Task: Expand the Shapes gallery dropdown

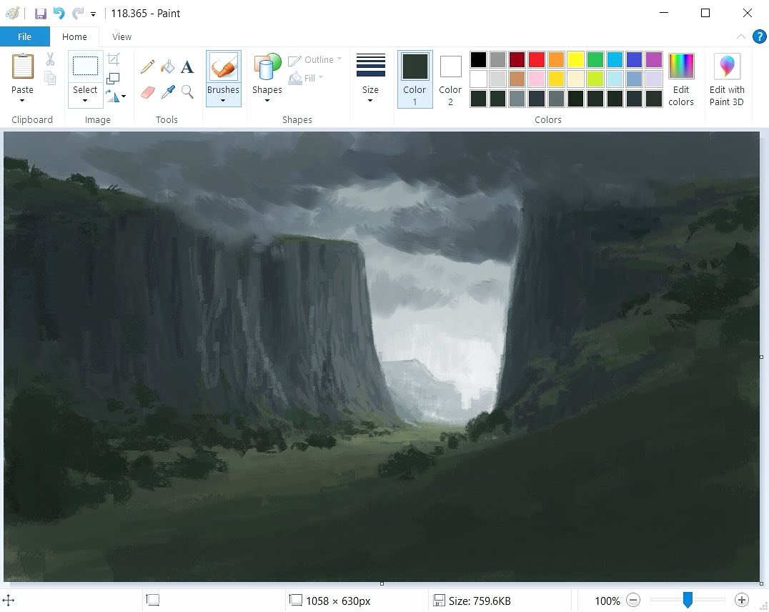Action: click(267, 99)
